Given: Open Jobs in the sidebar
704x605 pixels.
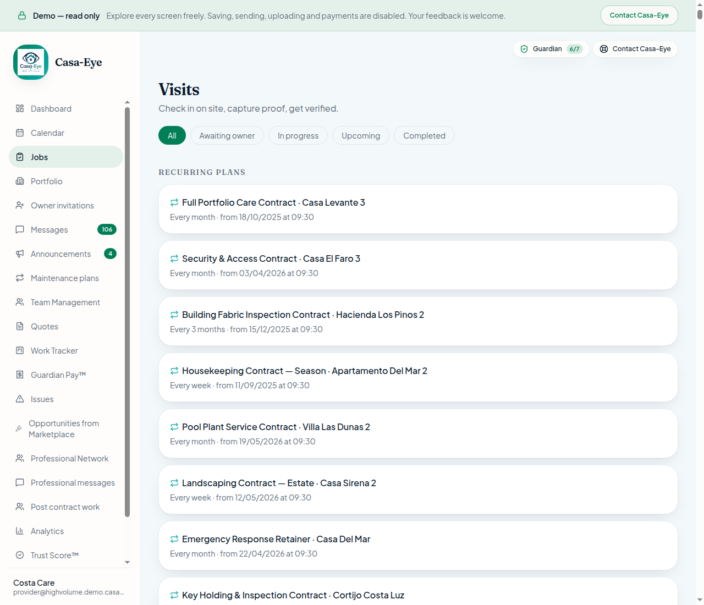Looking at the screenshot, I should coord(66,157).
